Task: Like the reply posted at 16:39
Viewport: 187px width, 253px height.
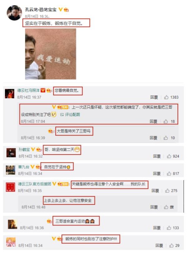Action: tap(166, 138)
